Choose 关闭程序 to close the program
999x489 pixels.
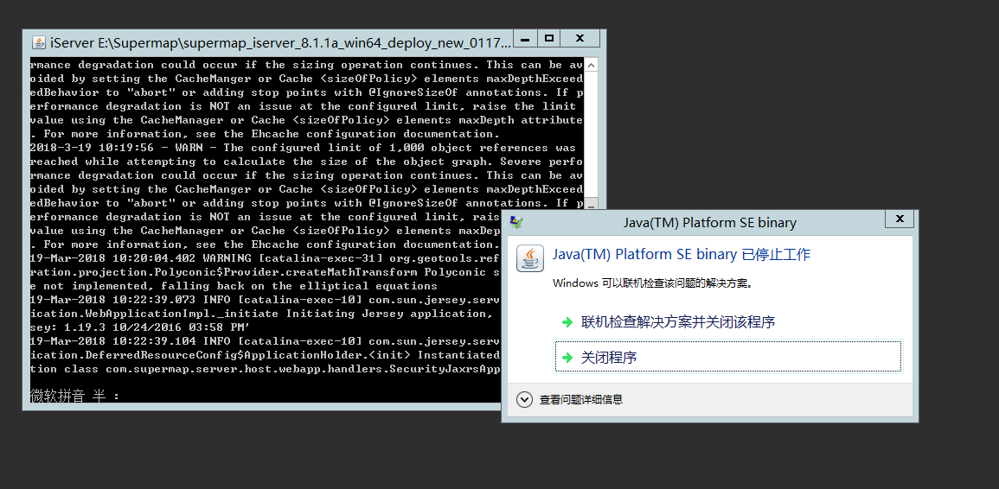click(x=728, y=357)
